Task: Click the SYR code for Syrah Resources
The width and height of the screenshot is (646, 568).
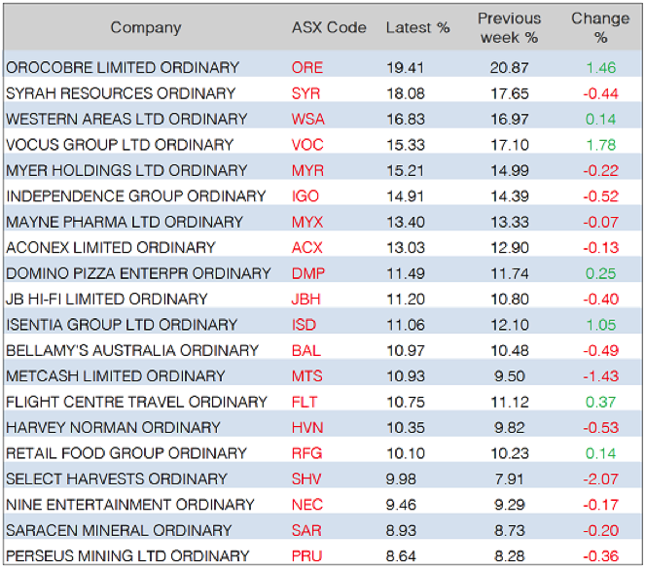Action: pos(307,93)
